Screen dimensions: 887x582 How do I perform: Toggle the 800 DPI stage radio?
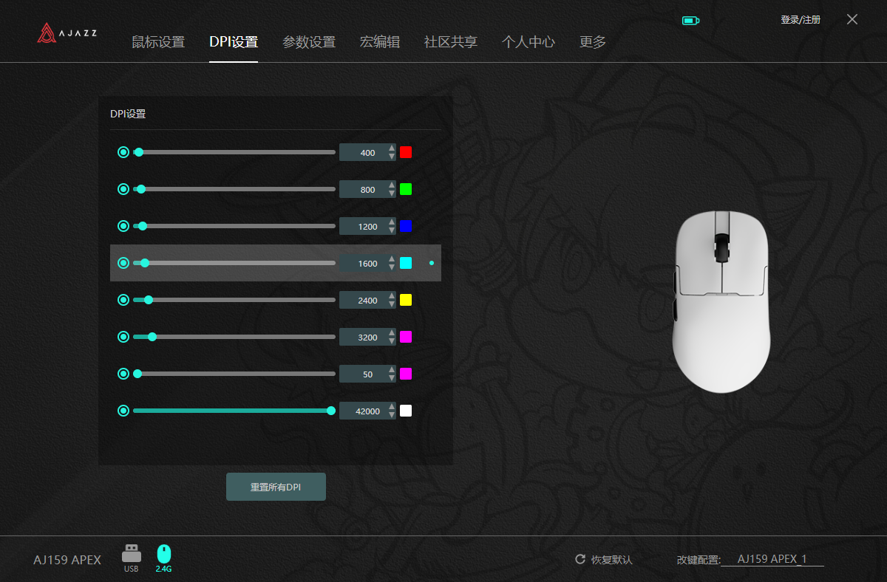pyautogui.click(x=123, y=189)
